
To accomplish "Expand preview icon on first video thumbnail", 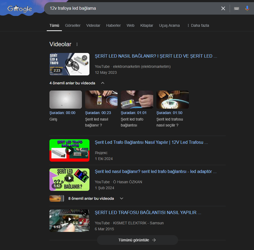I will point(85,58).
